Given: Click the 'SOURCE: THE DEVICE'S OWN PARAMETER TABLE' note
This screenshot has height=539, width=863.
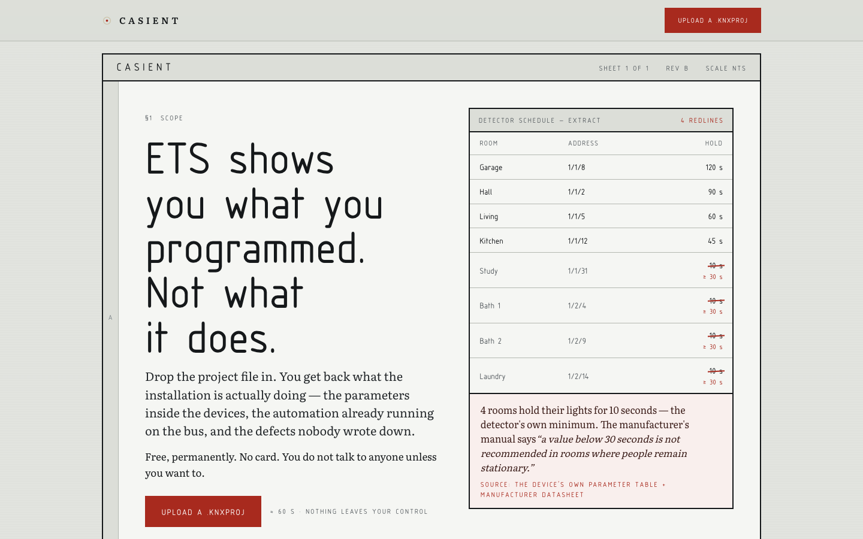Looking at the screenshot, I should click(573, 489).
